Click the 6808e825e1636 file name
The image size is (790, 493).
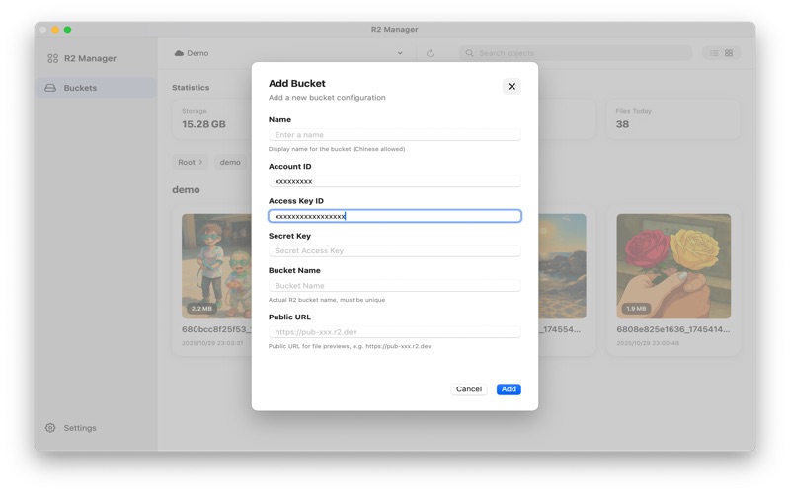pyautogui.click(x=673, y=329)
